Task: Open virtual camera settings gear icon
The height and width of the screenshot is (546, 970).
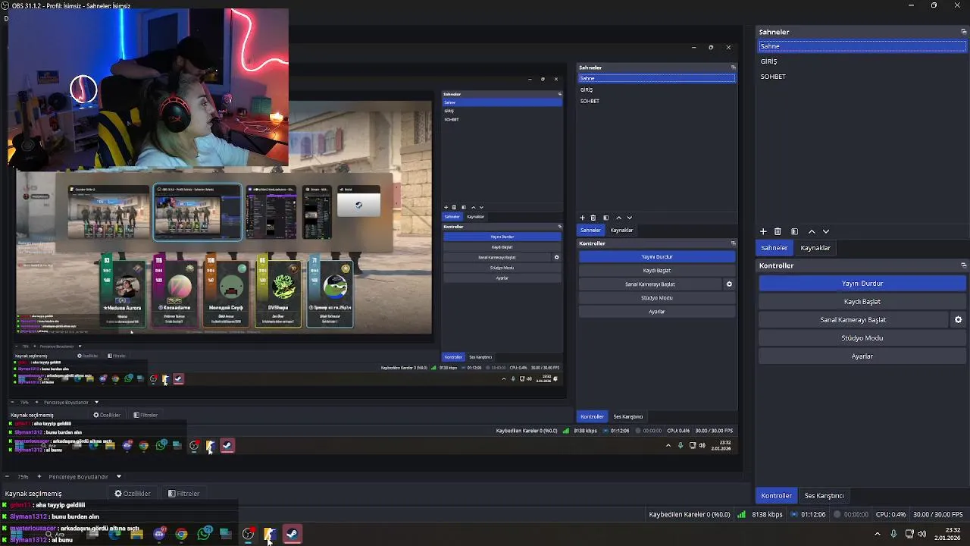Action: [958, 320]
